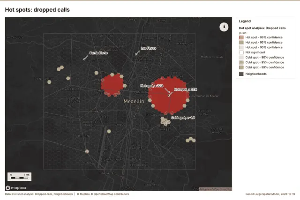This screenshot has height=200, width=300.
Task: Click the 'Las Flores' map label
Action: tap(149, 48)
